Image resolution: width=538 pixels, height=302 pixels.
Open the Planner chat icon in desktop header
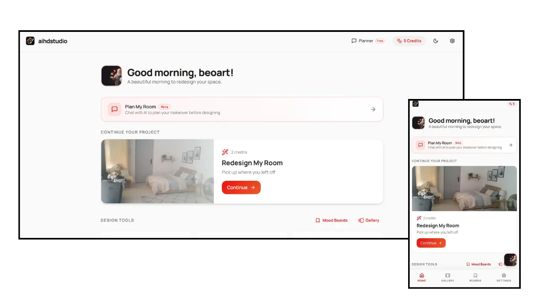click(354, 41)
